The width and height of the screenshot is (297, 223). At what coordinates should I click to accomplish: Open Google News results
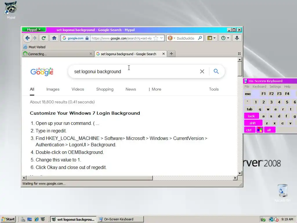point(131,89)
